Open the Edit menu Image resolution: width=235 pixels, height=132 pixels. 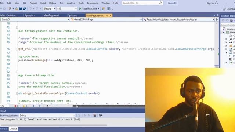coord(9,3)
